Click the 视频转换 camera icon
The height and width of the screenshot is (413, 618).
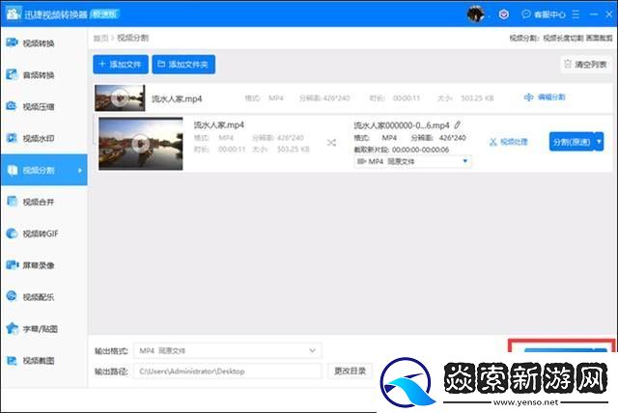[x=12, y=42]
